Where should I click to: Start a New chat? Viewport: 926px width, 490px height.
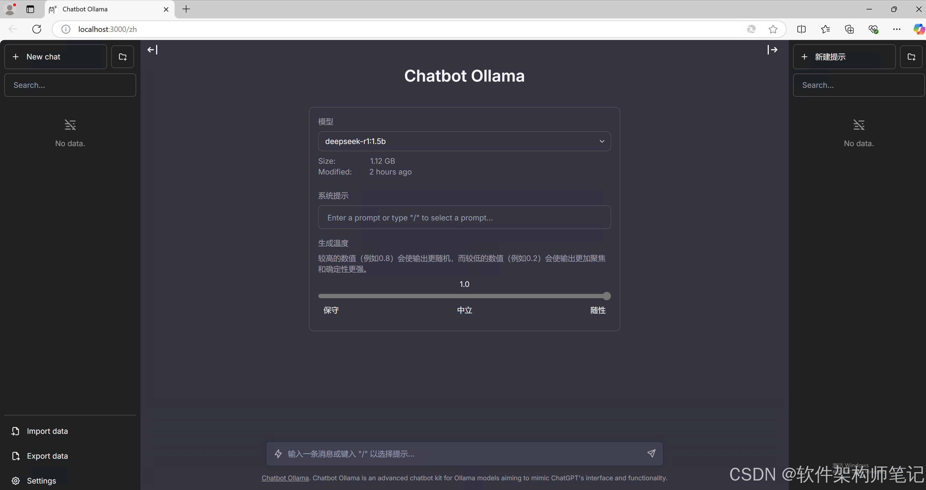[56, 57]
